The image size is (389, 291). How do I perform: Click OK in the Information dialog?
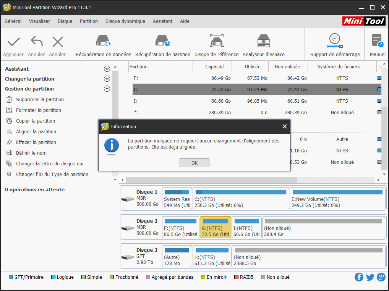click(194, 162)
